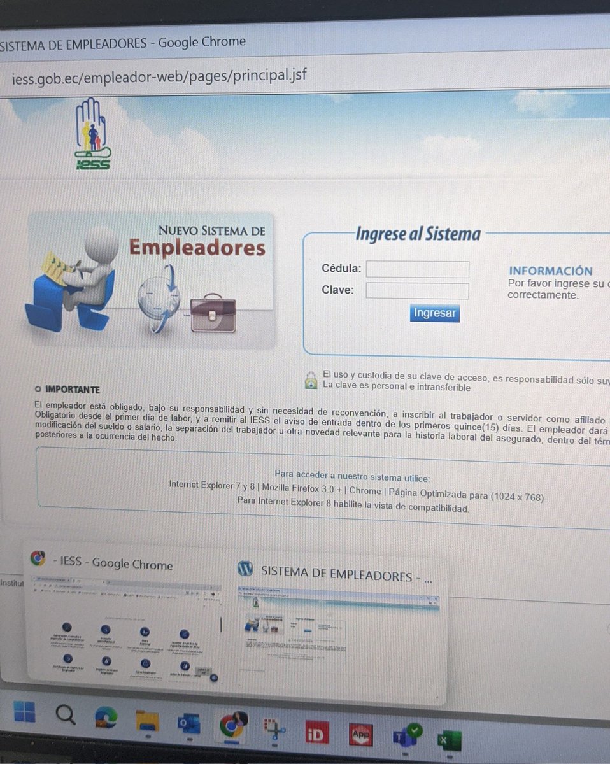
Task: Click the INFORMACIÓN heading
Action: point(551,271)
